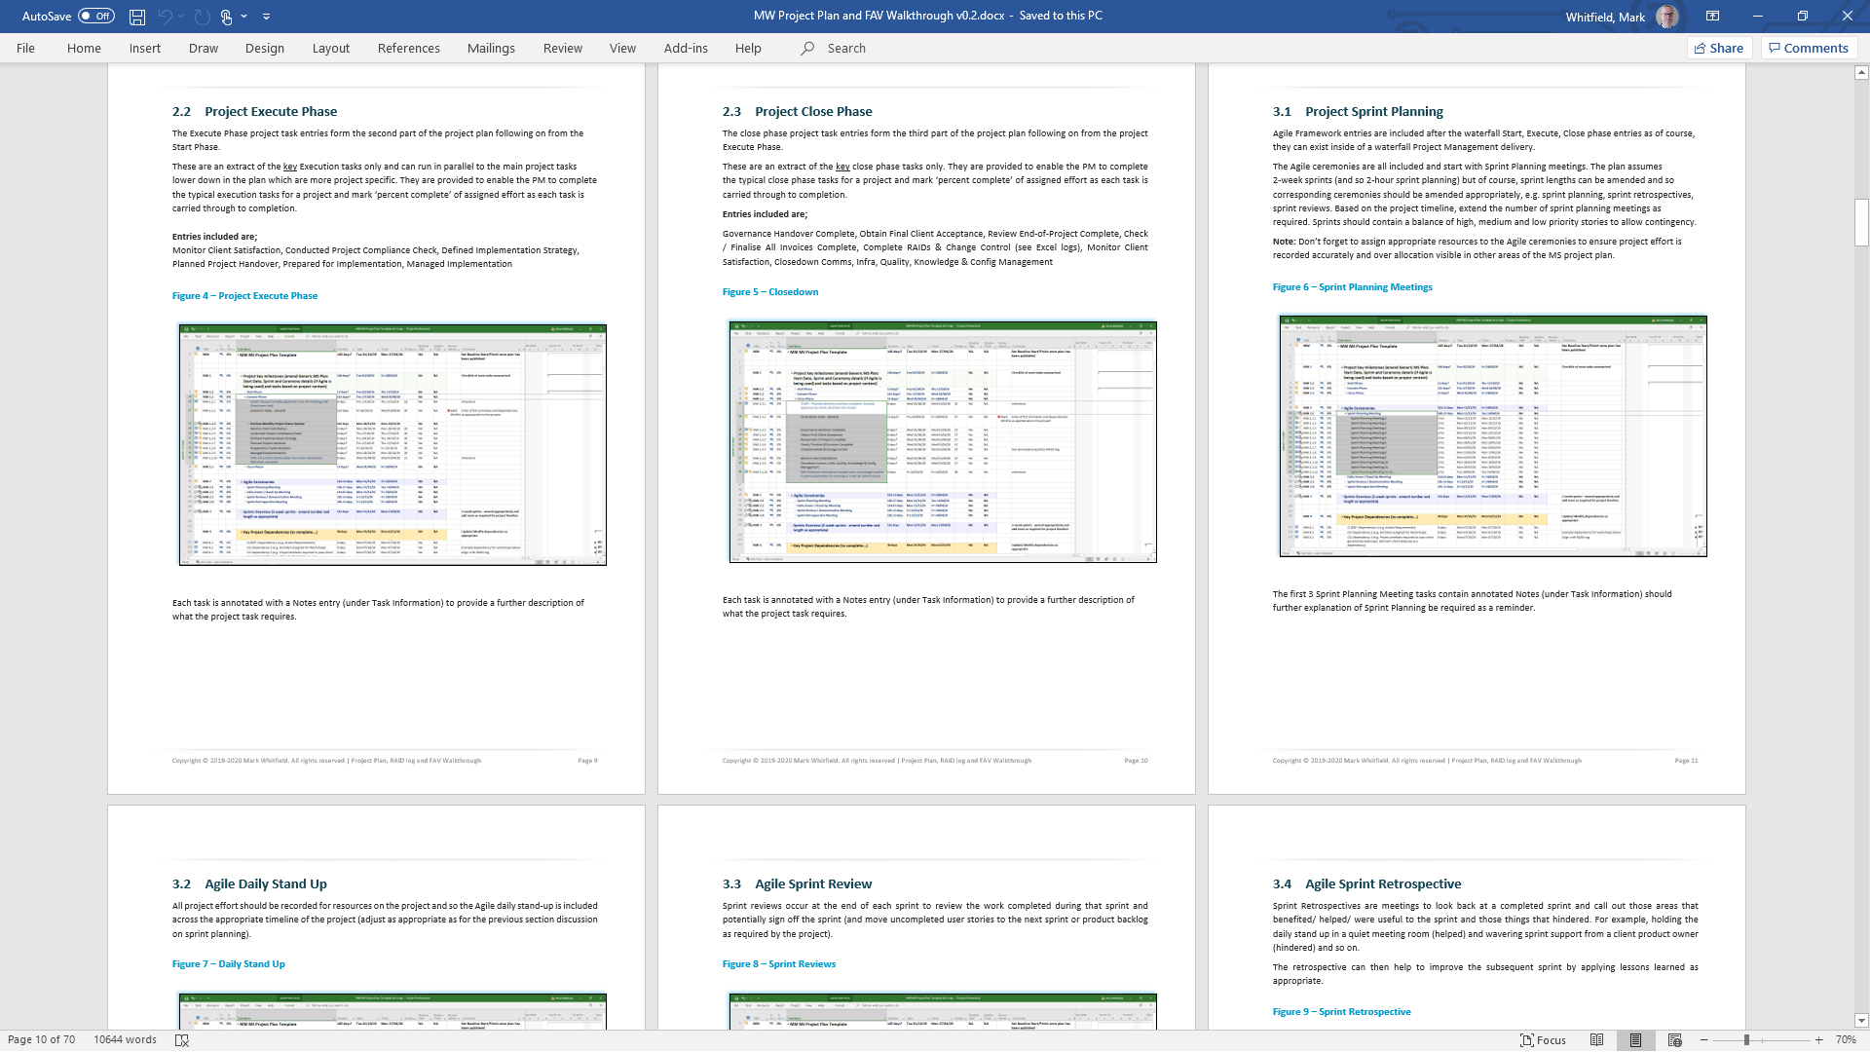The height and width of the screenshot is (1052, 1870).
Task: Open Customize Quick Access Toolbar dropdown
Action: click(267, 17)
